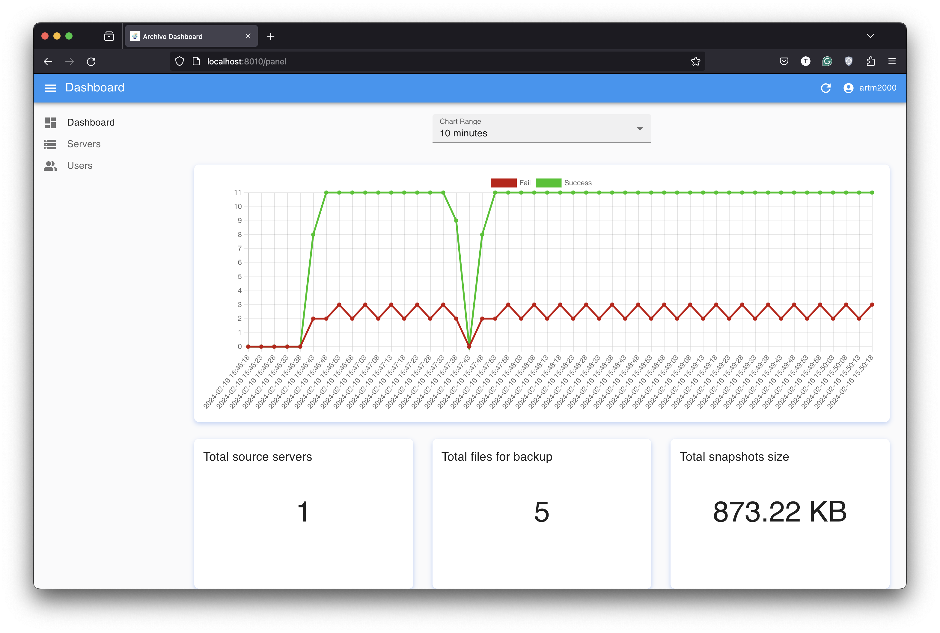Click the Servers list icon in sidebar
Screen dimensions: 940x633
(x=50, y=144)
